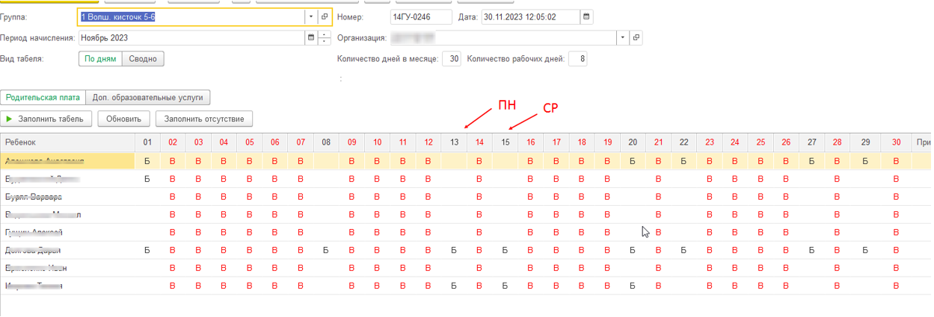Open calendar for Период начисления
This screenshot has width=934, height=317.
[x=310, y=37]
